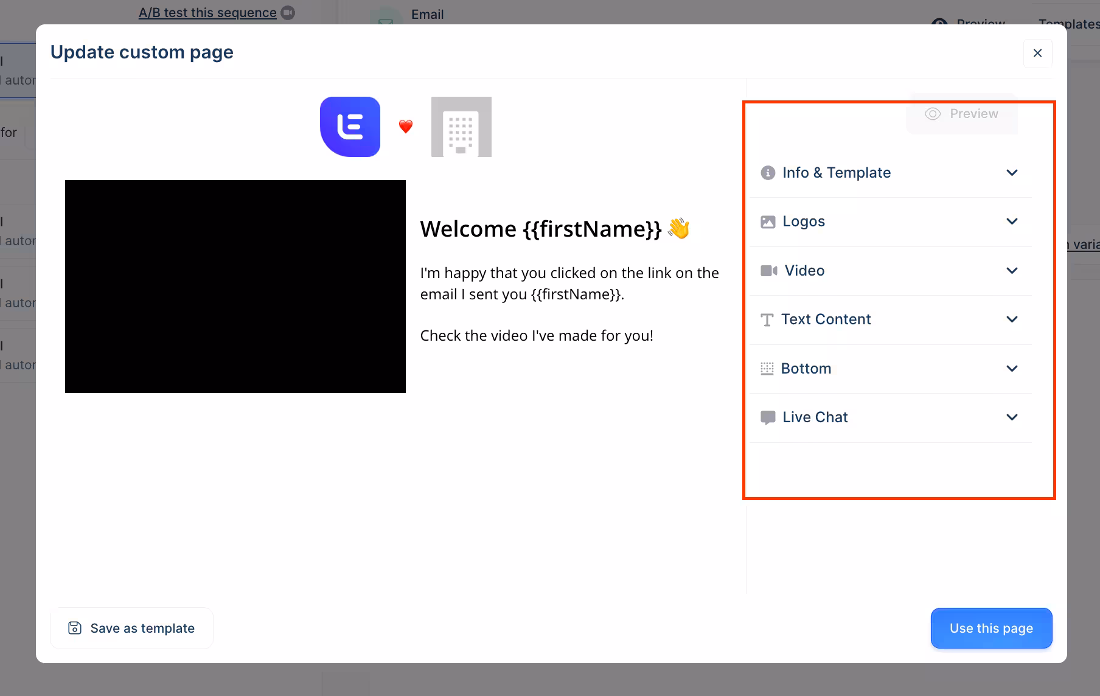Click the black video placeholder
The image size is (1100, 696).
tap(235, 287)
